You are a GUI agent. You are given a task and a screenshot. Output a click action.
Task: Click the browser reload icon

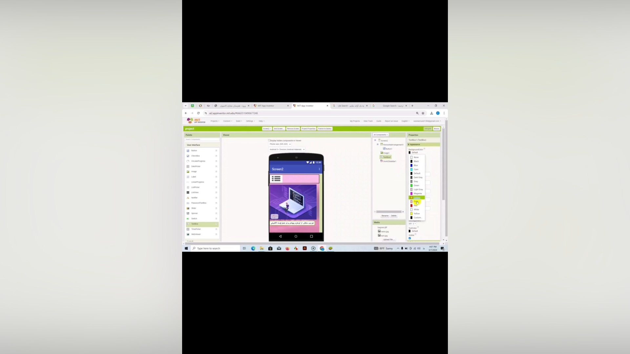(x=198, y=113)
